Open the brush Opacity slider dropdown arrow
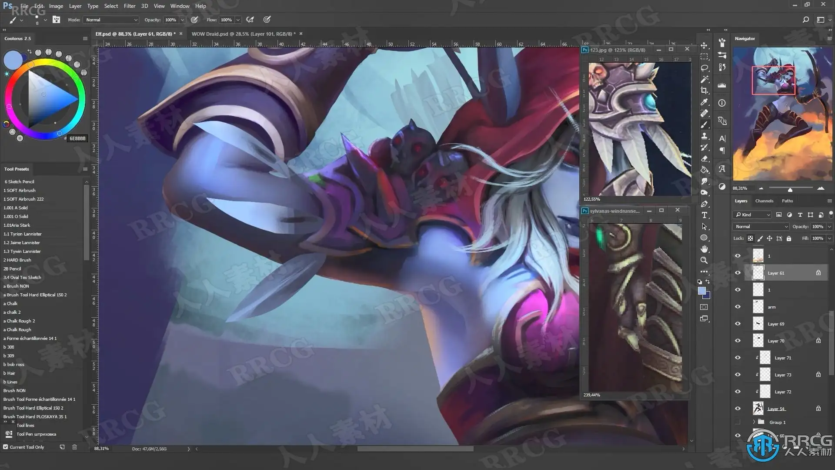This screenshot has height=470, width=835. click(182, 20)
